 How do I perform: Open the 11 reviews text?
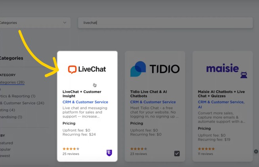pyautogui.click(x=206, y=154)
